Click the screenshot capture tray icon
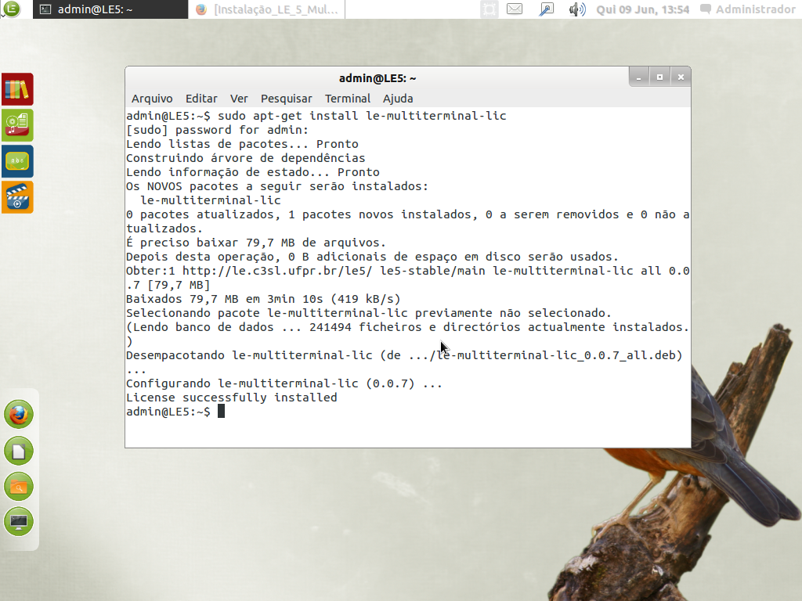This screenshot has width=802, height=601. pyautogui.click(x=490, y=9)
